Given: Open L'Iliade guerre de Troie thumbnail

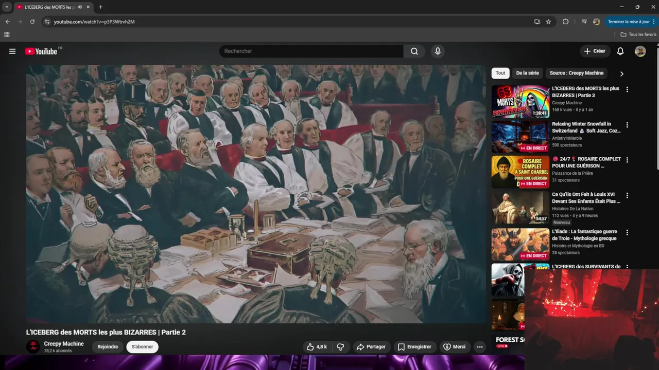Looking at the screenshot, I should click(x=520, y=244).
